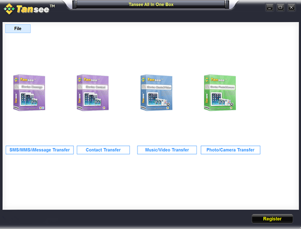Click the 'Tansee All In One Box' title
Screen dimensions: 301x229
151,4
